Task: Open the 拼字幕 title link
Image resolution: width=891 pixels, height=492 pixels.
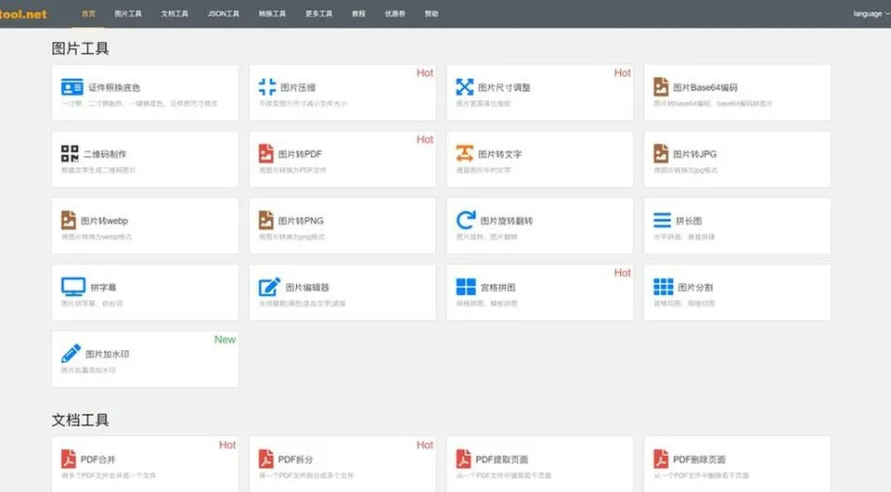Action: pos(103,288)
